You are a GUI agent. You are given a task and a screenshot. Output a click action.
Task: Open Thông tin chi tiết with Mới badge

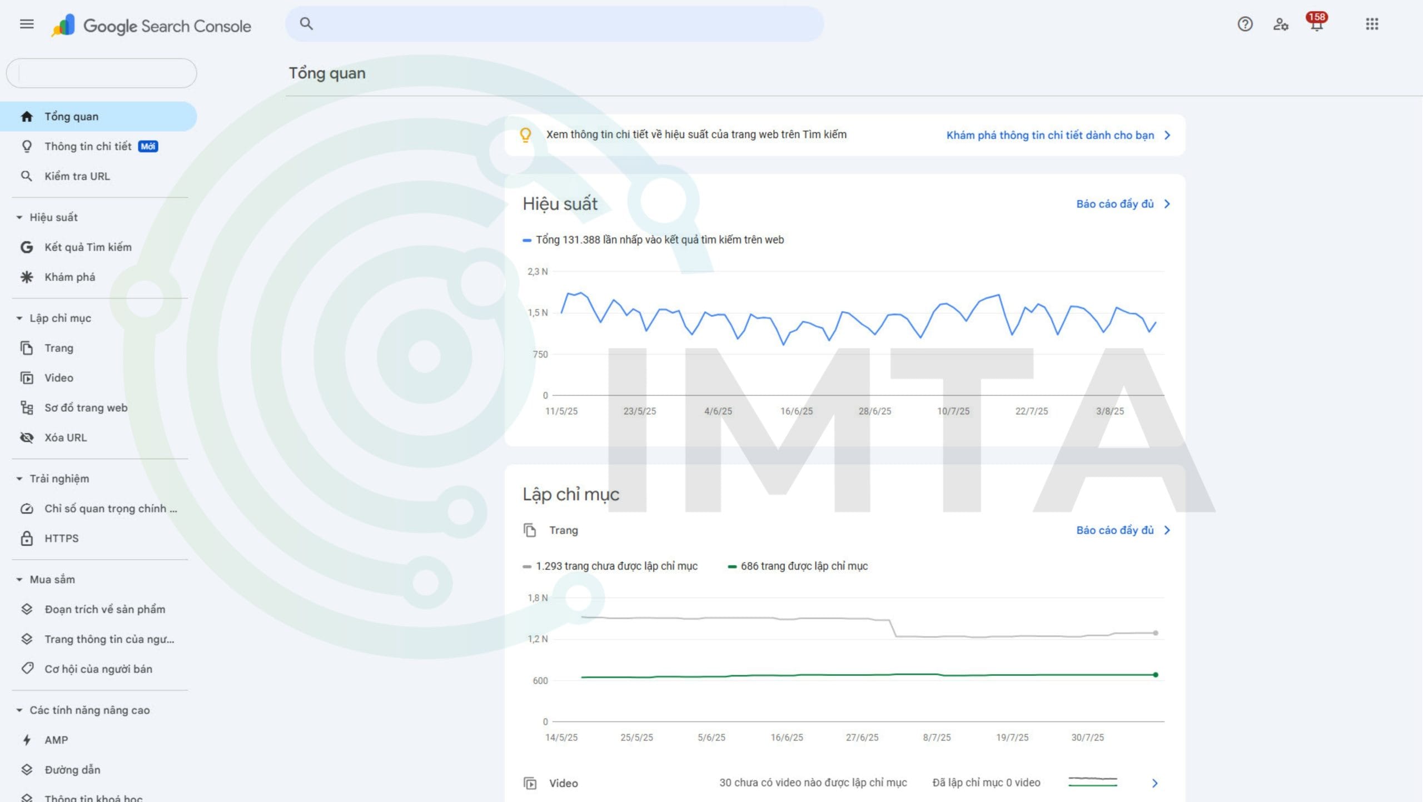[88, 146]
